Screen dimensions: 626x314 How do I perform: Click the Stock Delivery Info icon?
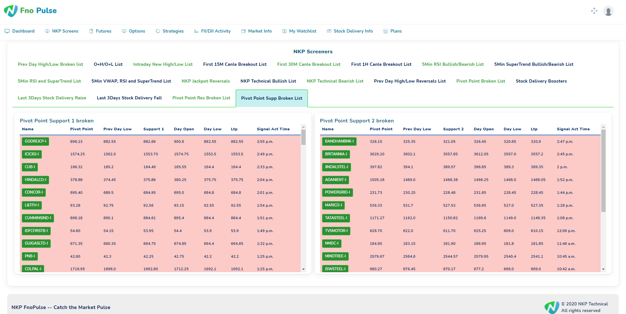329,31
